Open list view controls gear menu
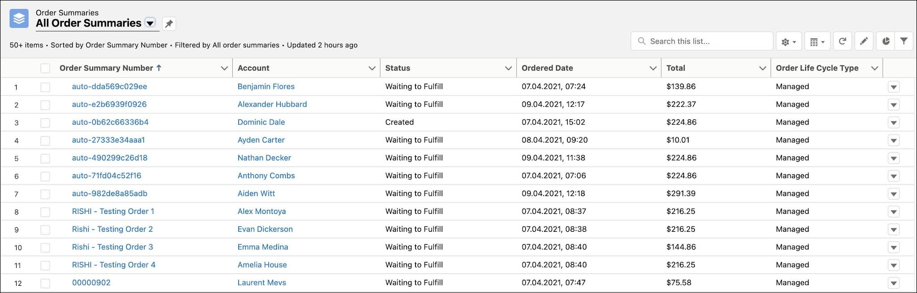Viewport: 917px width, 293px height. [x=788, y=42]
